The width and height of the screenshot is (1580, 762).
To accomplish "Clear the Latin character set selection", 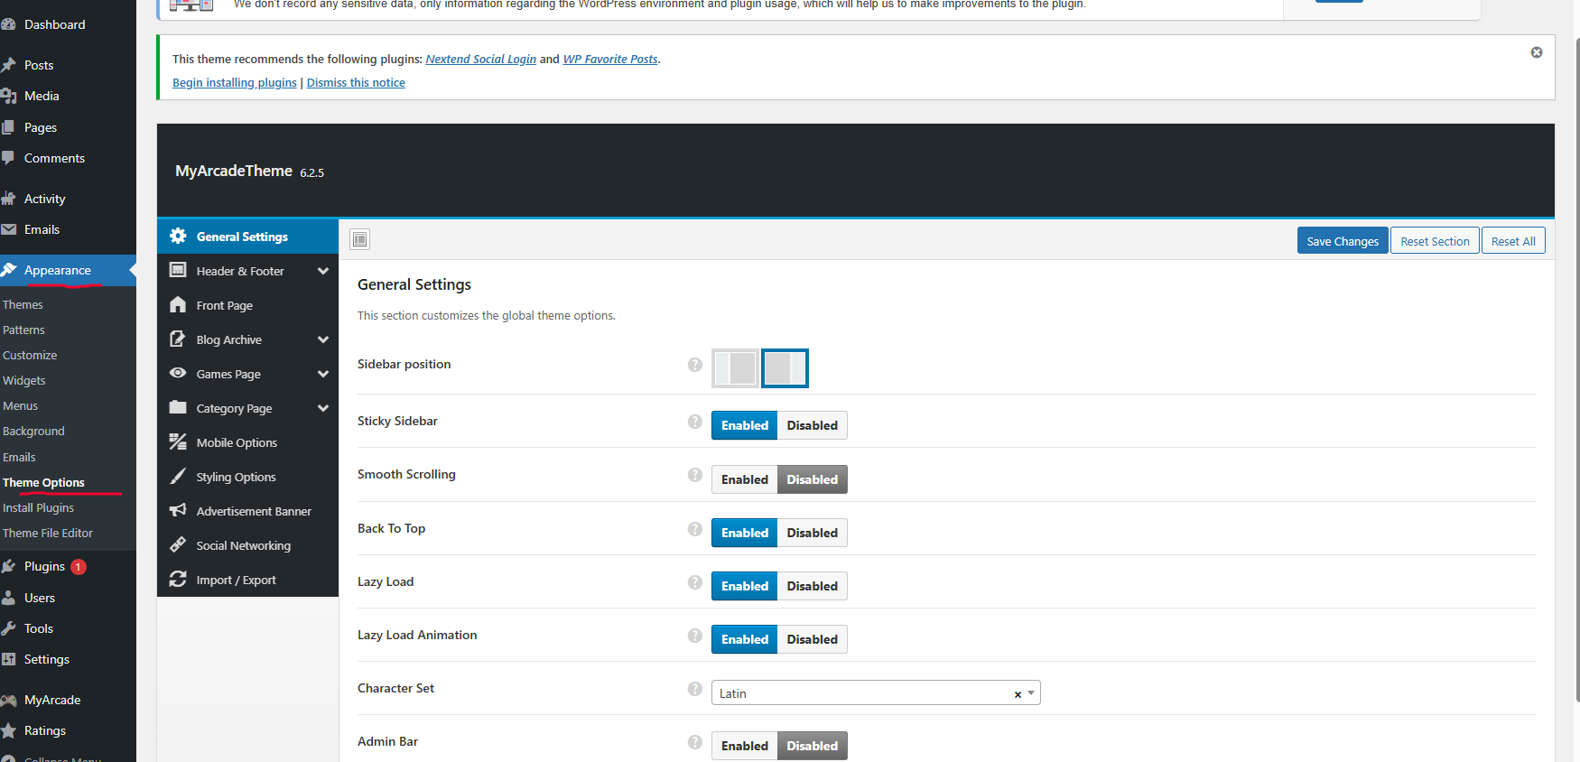I will click(1018, 694).
